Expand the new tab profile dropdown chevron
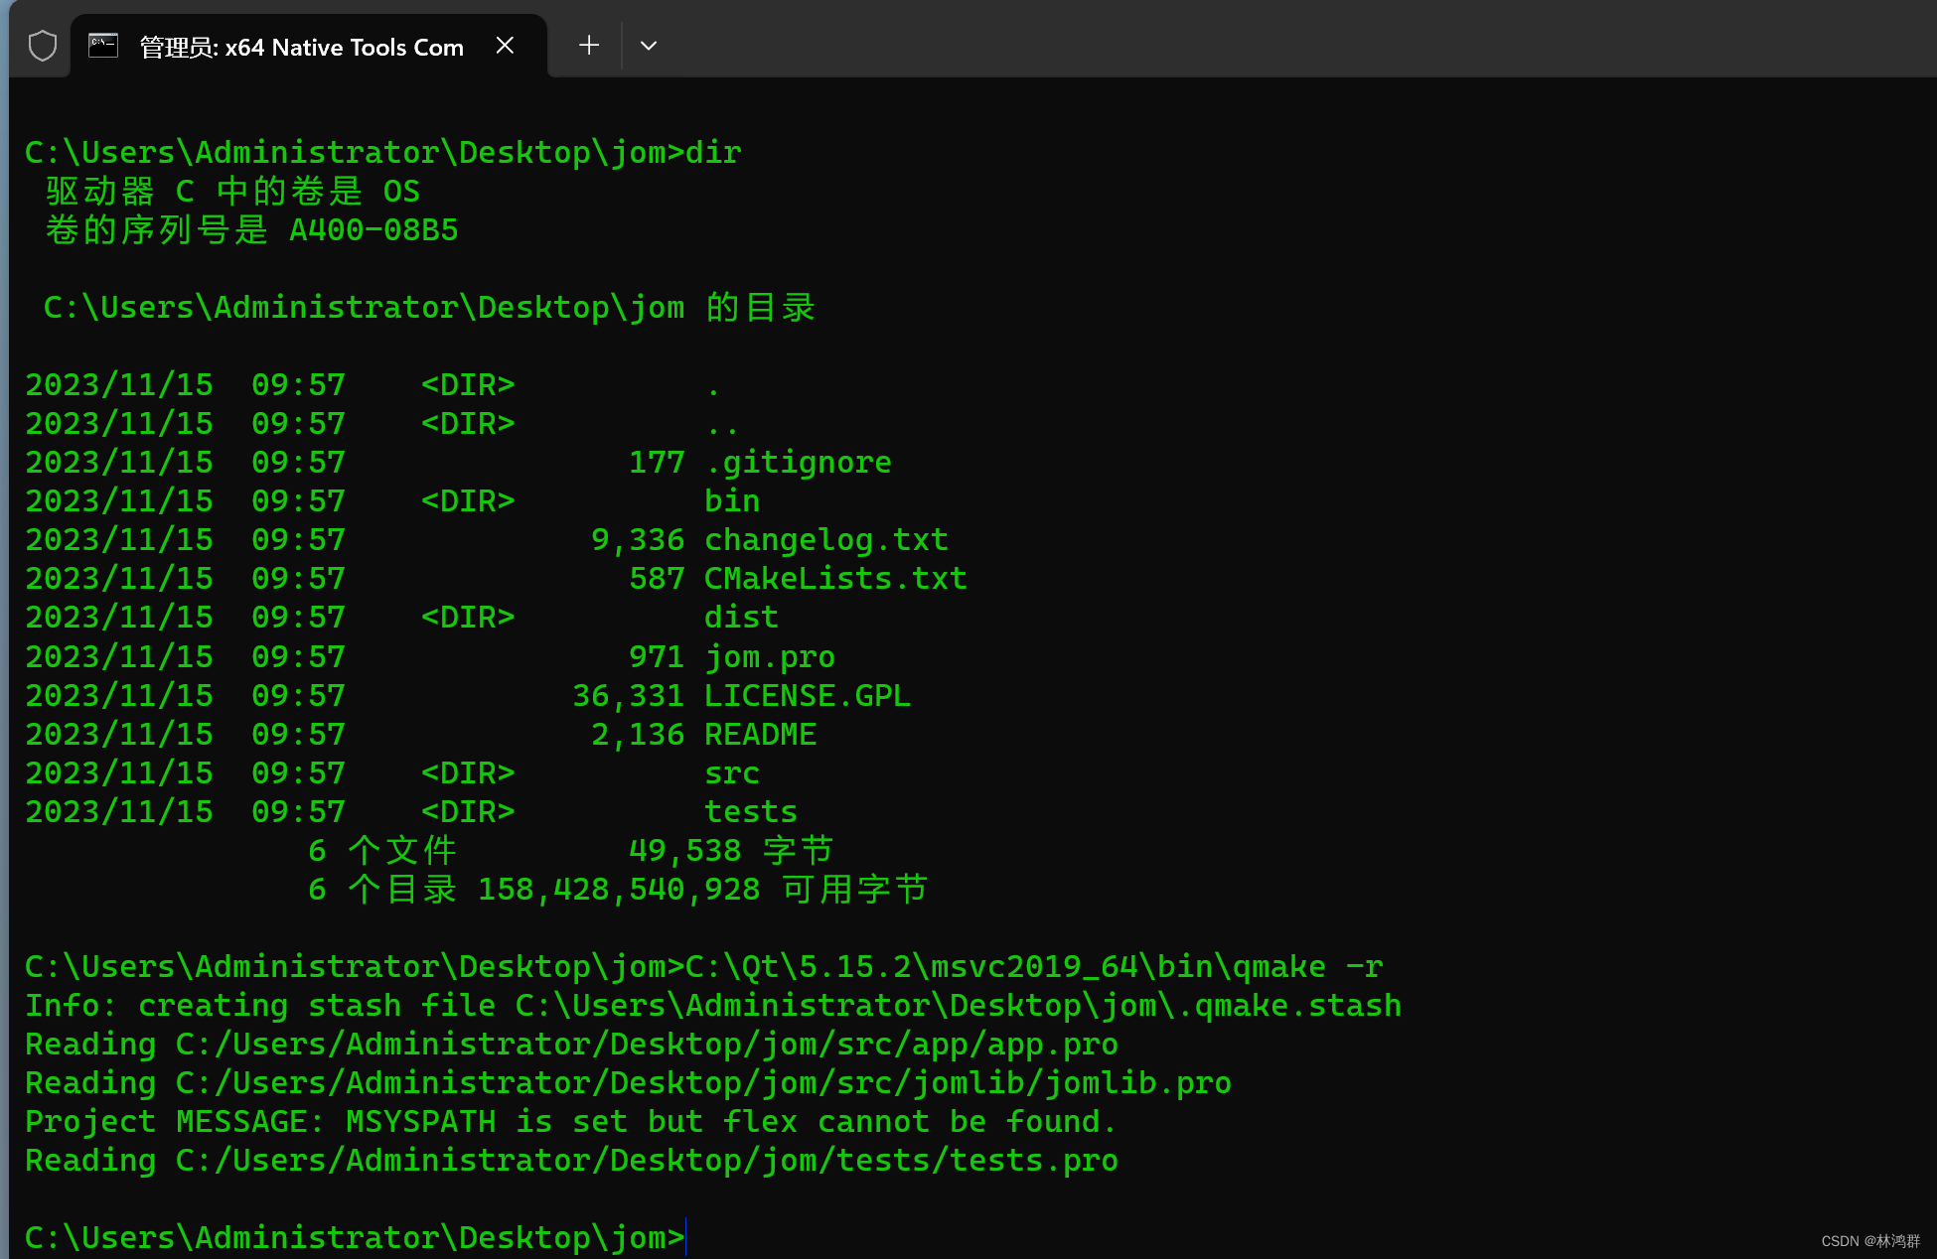Screen dimensions: 1937x1259 (649, 46)
